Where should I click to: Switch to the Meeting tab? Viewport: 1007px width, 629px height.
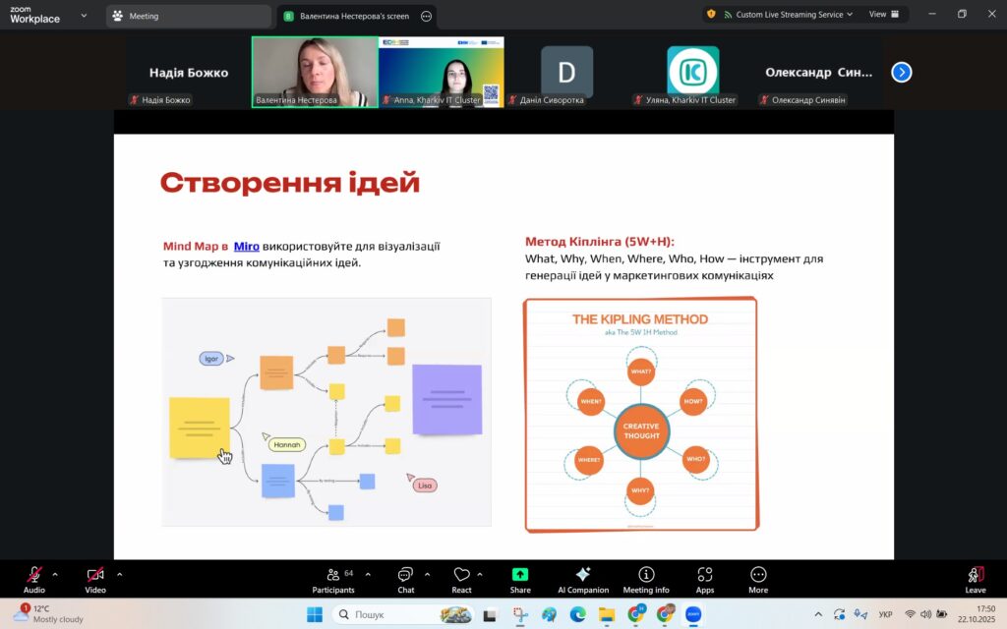pyautogui.click(x=187, y=16)
